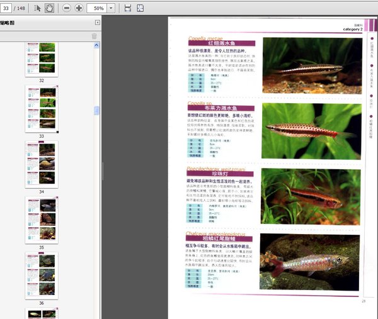Image resolution: width=378 pixels, height=319 pixels.
Task: Click the Chalceus macrolepidotus fish photo
Action: tap(309, 262)
